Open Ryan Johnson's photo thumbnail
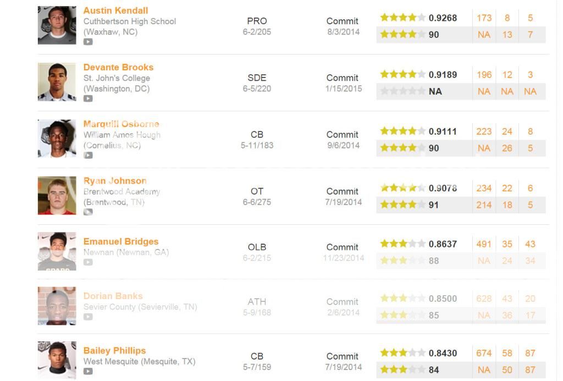Viewport: 563px width, 381px height. [57, 195]
